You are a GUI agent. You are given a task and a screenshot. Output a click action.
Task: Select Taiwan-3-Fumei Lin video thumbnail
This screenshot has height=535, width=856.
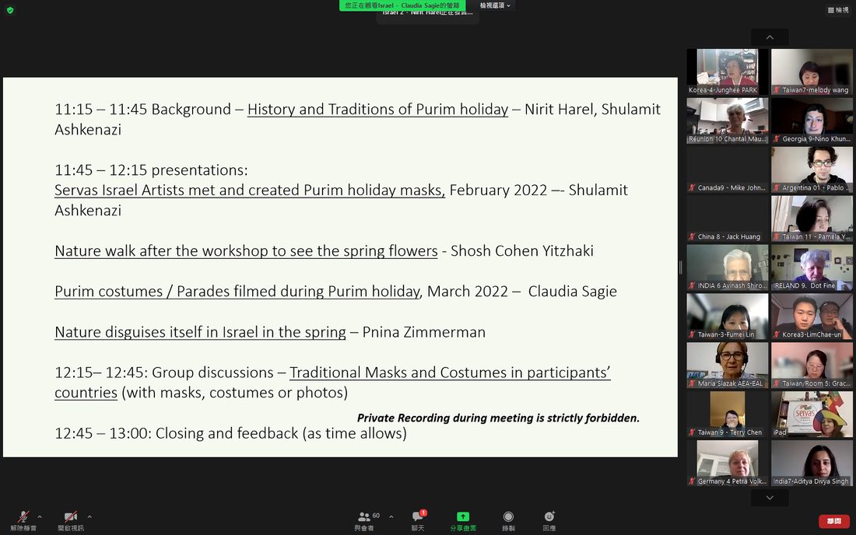point(727,316)
